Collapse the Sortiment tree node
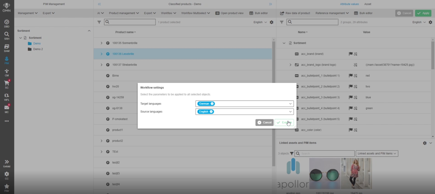 (x=20, y=38)
